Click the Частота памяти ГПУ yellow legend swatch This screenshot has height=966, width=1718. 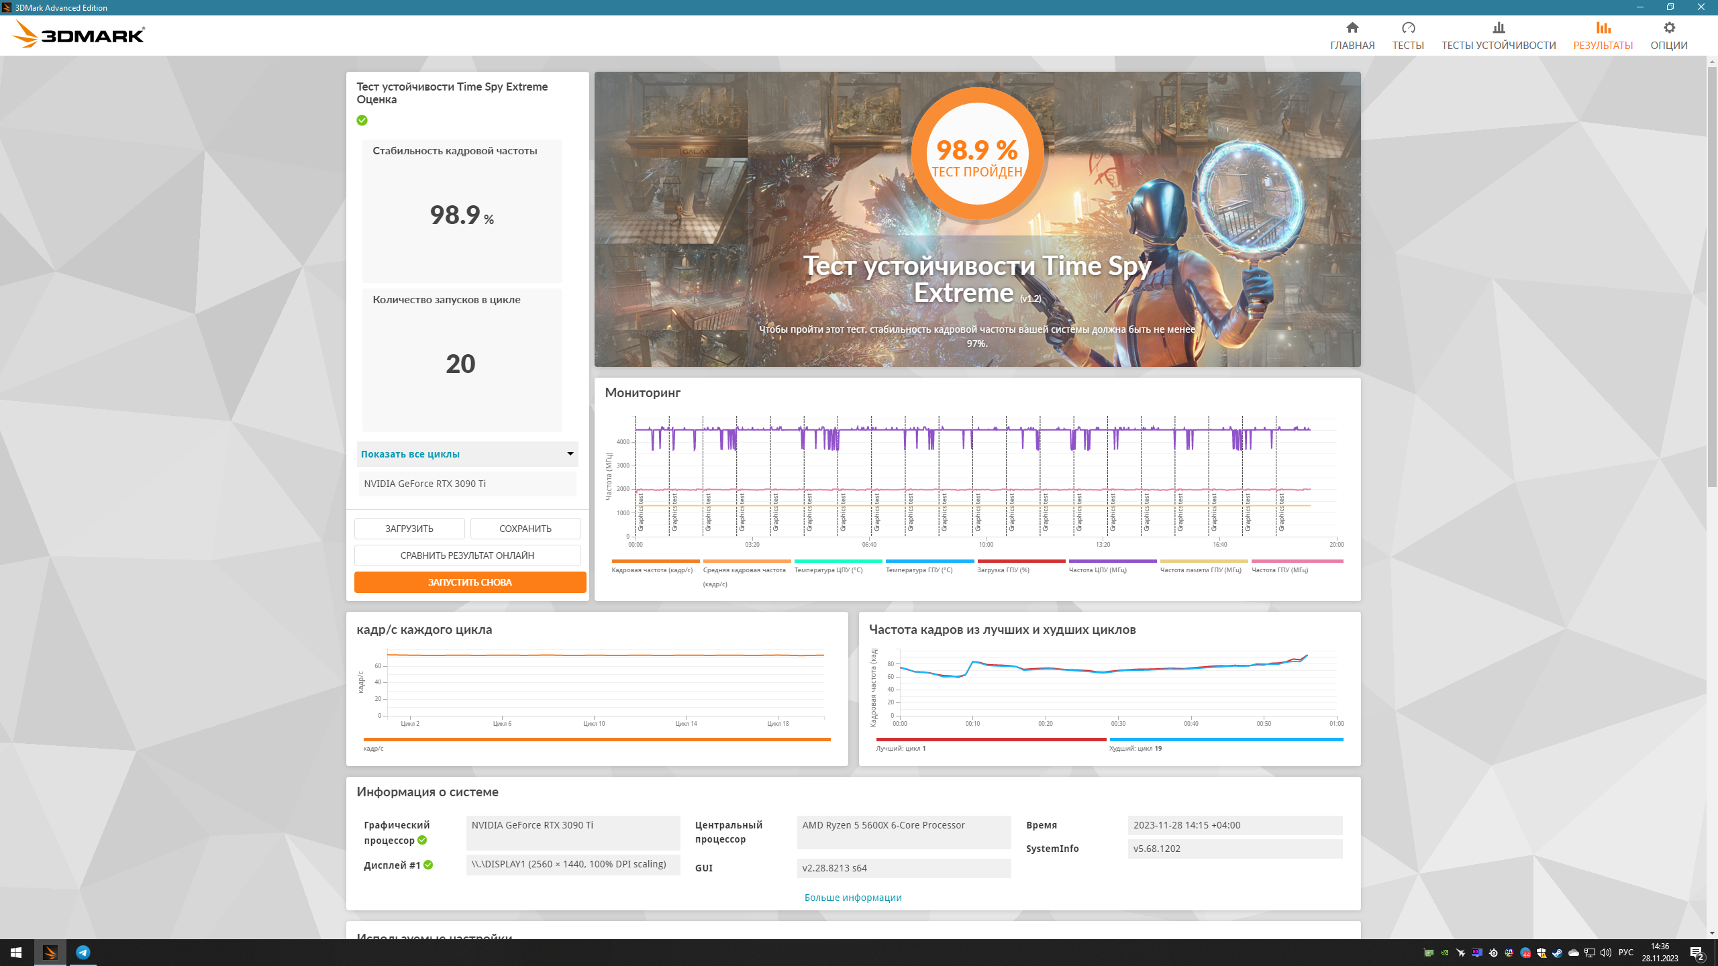(x=1203, y=561)
